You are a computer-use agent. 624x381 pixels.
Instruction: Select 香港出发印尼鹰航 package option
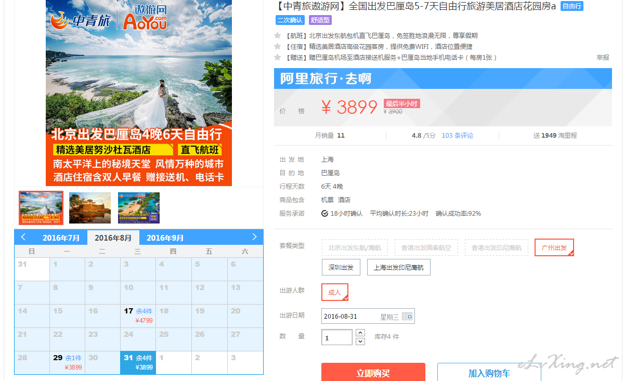497,248
